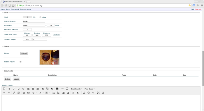The width and height of the screenshot is (204, 111).
Task: Redo the last editor action
Action: coord(9,93)
